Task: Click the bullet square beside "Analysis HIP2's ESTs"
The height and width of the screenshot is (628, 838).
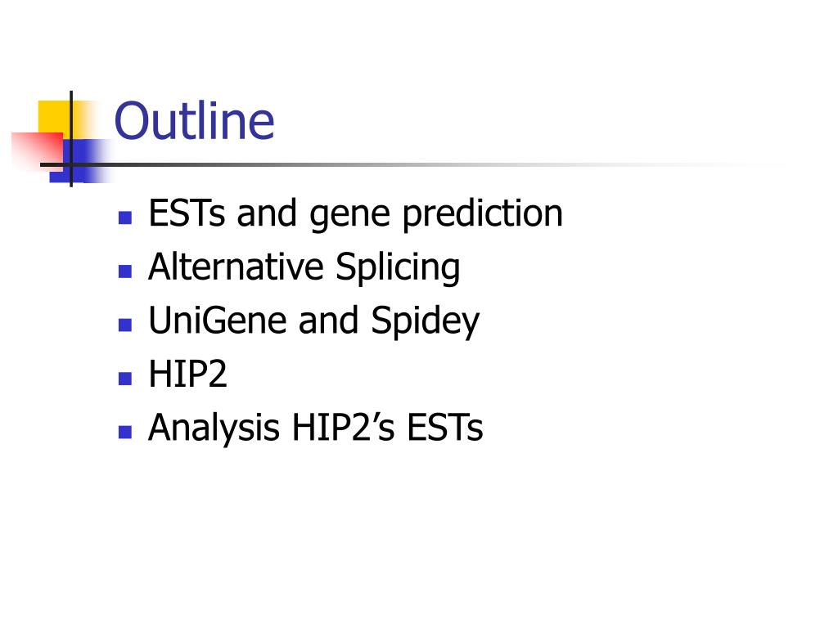Action: coord(125,432)
